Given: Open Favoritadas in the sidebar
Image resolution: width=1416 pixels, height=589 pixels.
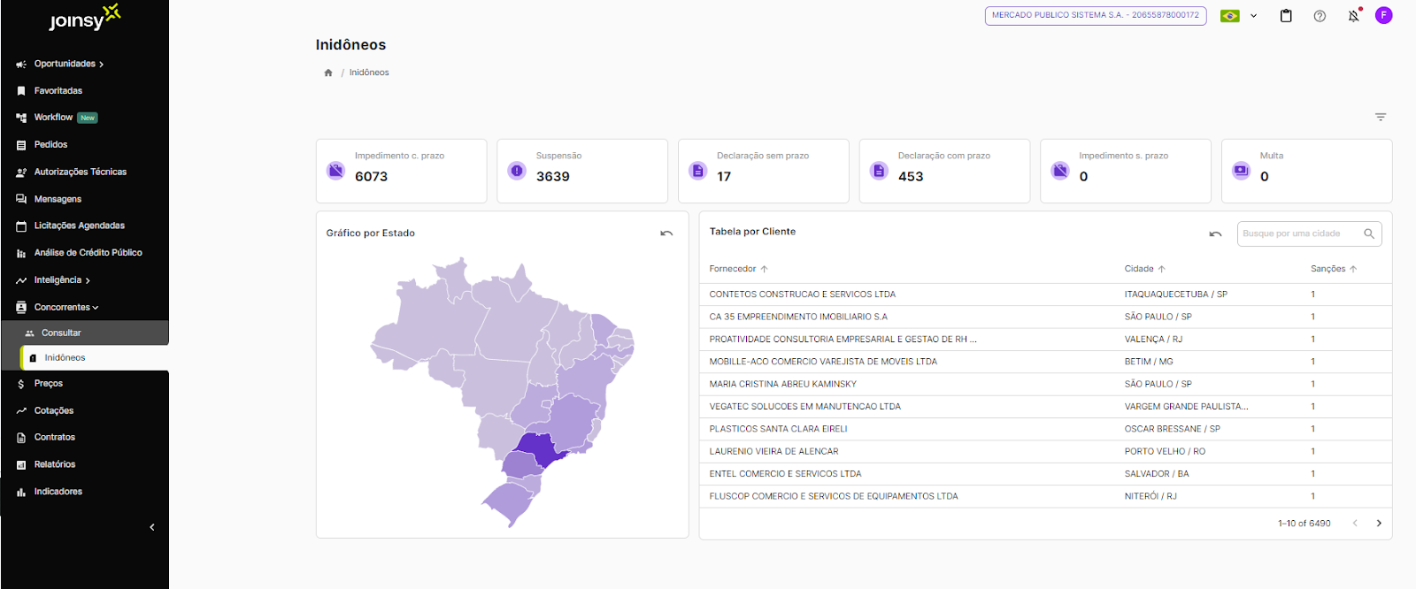Looking at the screenshot, I should (58, 91).
